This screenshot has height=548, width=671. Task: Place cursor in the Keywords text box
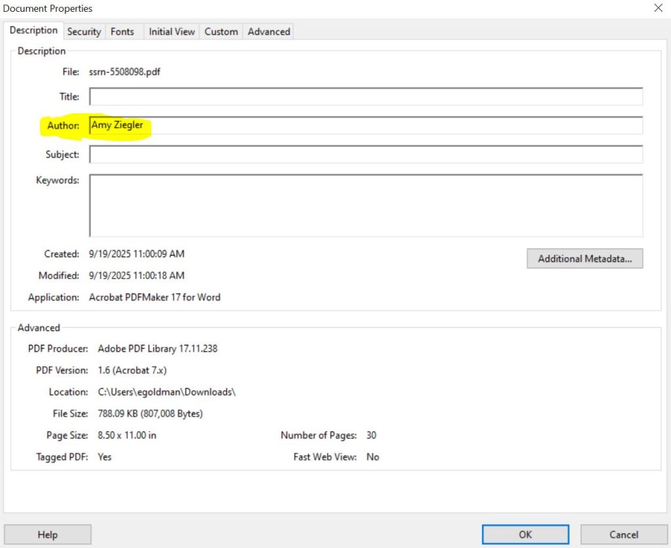pos(366,205)
